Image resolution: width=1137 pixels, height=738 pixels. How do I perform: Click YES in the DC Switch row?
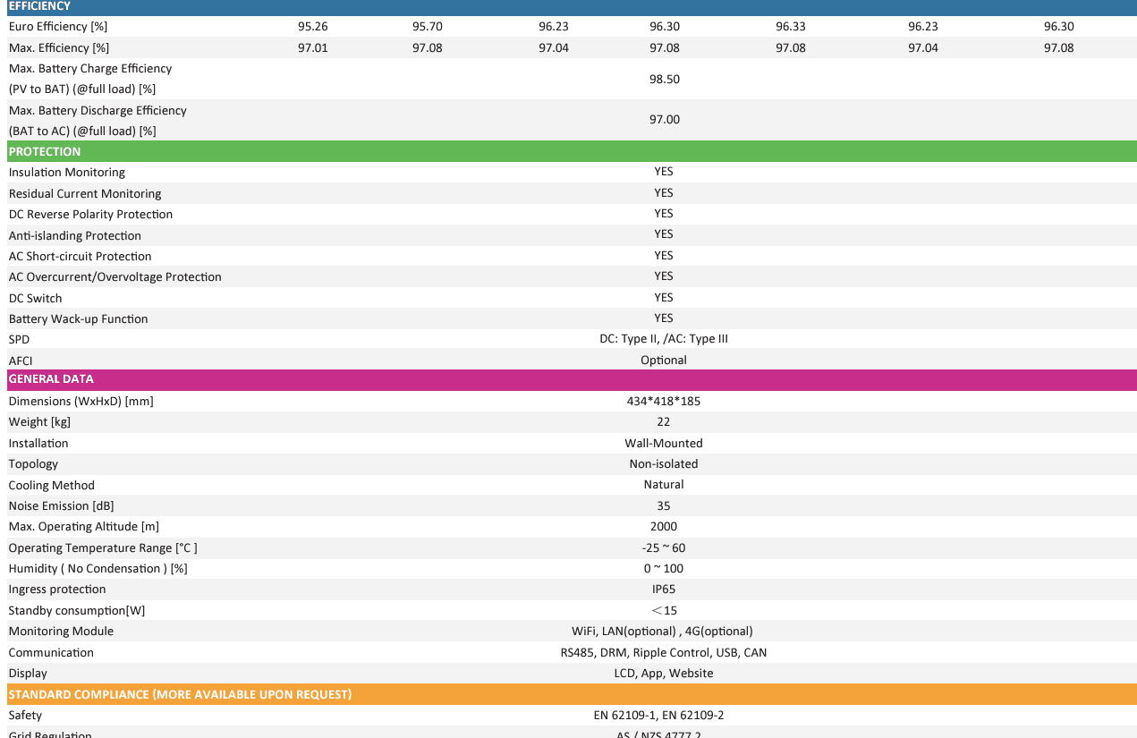coord(664,297)
